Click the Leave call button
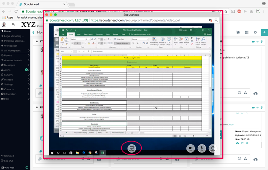This screenshot has height=170, width=268. (x=212, y=148)
